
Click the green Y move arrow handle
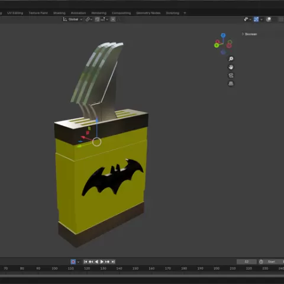click(79, 146)
